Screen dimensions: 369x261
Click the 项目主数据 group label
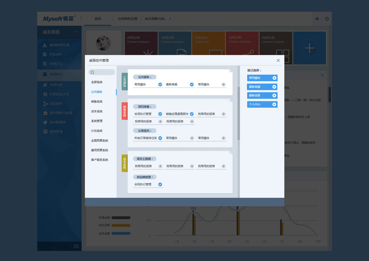pyautogui.click(x=145, y=159)
